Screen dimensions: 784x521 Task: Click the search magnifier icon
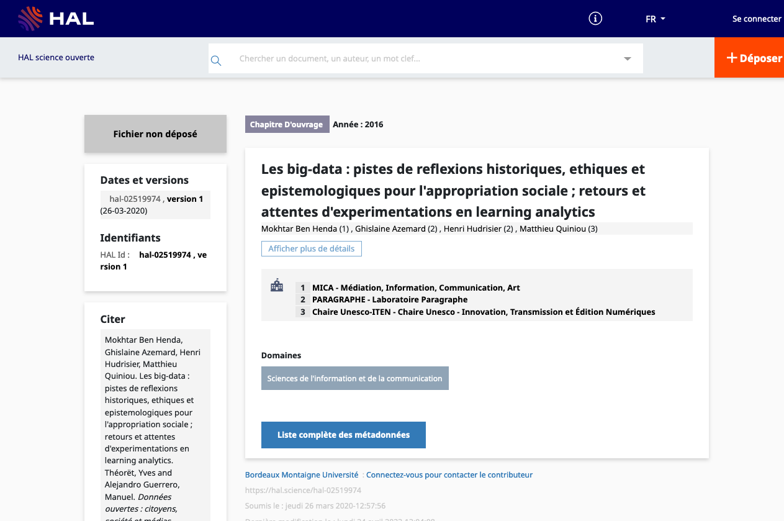[x=216, y=60]
